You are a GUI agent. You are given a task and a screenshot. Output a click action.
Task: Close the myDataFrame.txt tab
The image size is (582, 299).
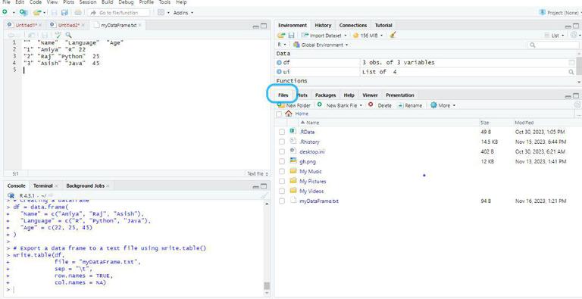click(x=140, y=25)
